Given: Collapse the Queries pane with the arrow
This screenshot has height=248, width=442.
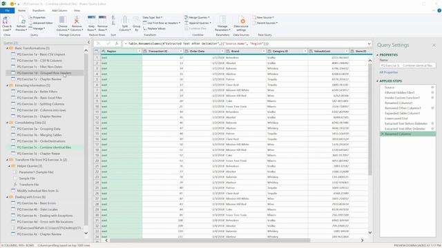Looking at the screenshot, I should click(x=88, y=43).
